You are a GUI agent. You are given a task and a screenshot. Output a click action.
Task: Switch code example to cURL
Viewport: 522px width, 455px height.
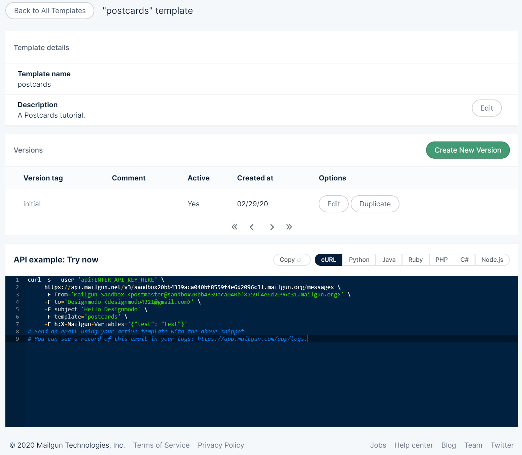coord(328,260)
